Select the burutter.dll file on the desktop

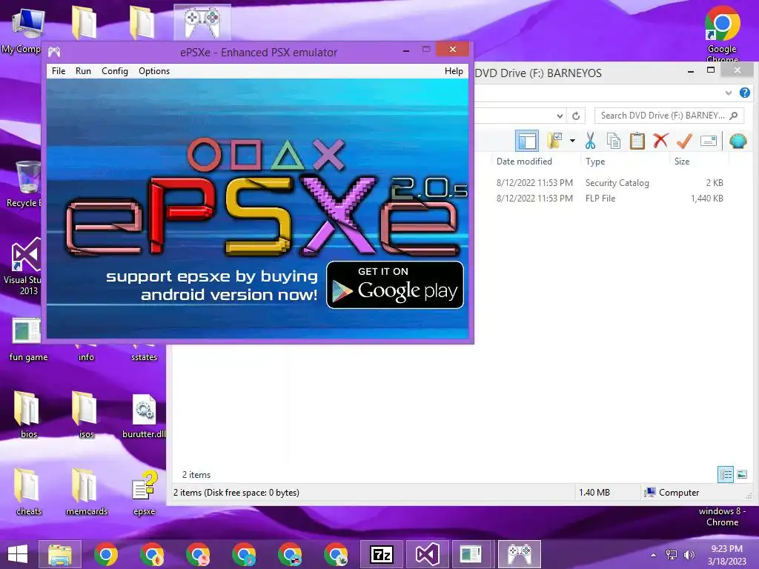pyautogui.click(x=144, y=416)
